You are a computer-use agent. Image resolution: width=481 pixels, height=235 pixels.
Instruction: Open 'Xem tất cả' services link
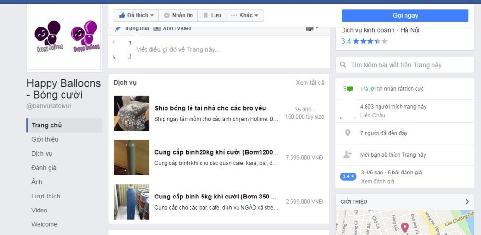[310, 83]
